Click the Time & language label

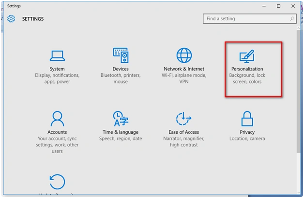[x=121, y=132]
